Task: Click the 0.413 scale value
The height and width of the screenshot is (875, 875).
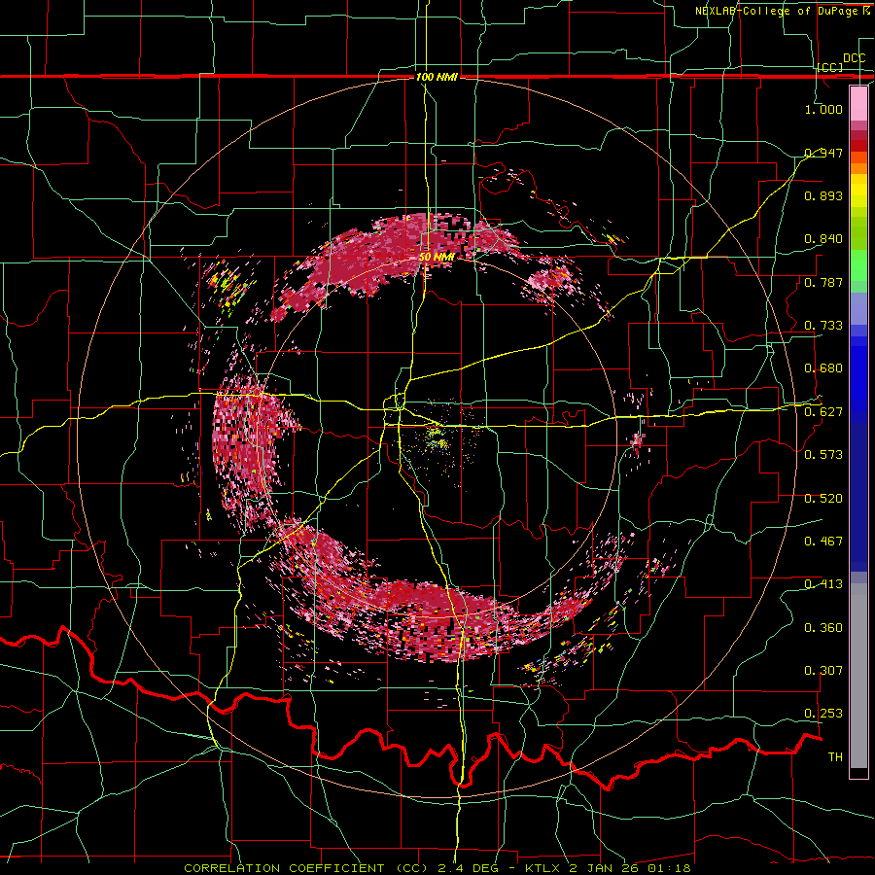Action: (823, 584)
